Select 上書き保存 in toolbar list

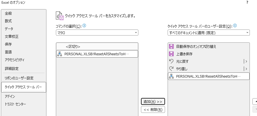pyautogui.click(x=209, y=54)
